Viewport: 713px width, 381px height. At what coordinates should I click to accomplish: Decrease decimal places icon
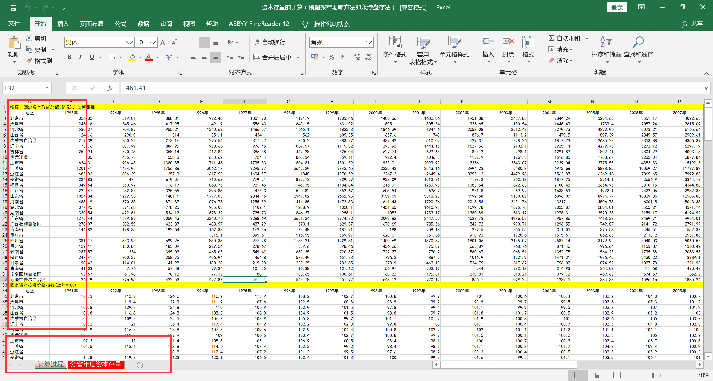[368, 57]
